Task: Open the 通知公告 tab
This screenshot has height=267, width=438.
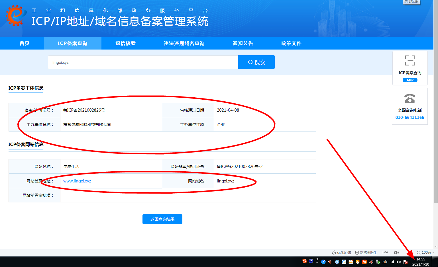Action: [243, 43]
